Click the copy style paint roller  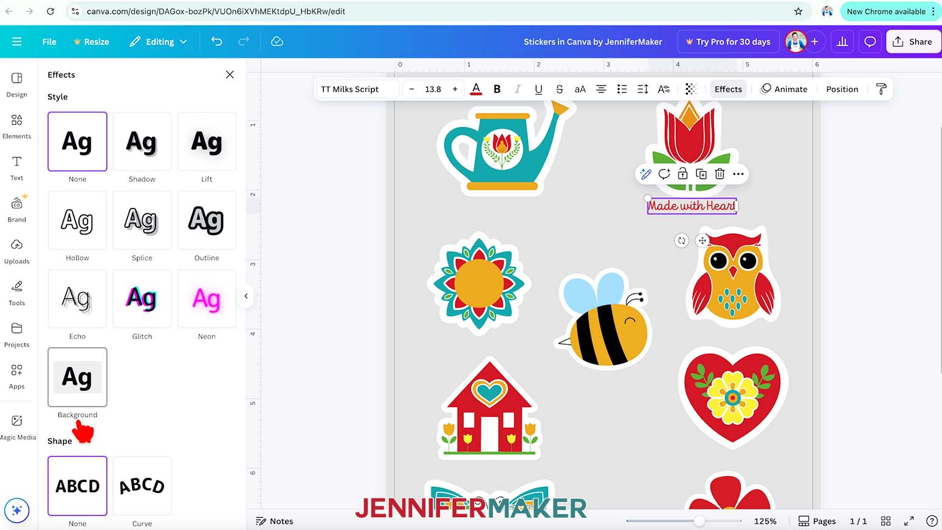click(x=881, y=89)
